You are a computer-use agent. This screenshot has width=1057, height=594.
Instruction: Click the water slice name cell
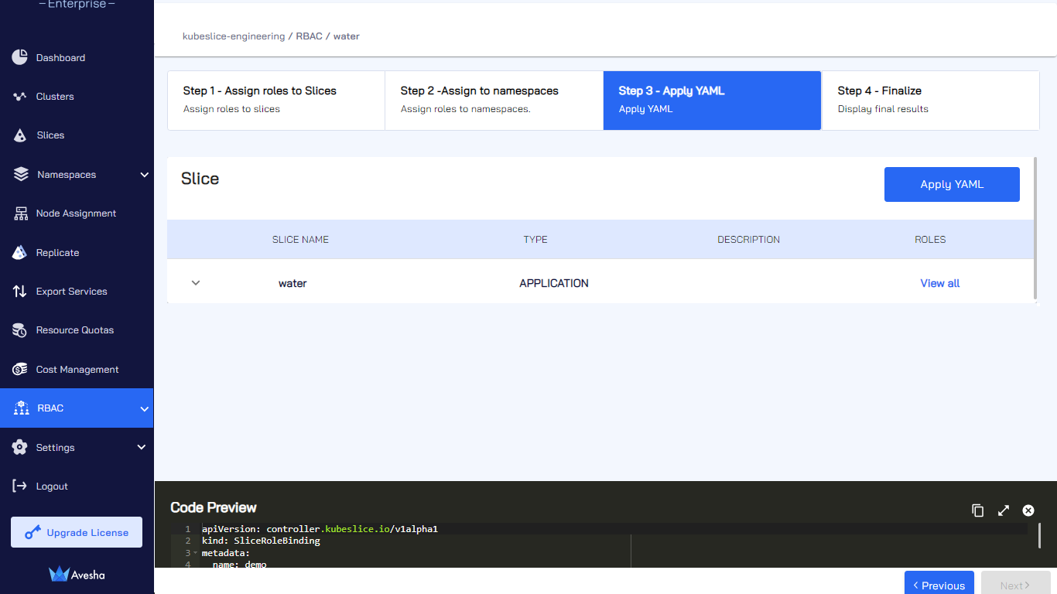point(292,283)
